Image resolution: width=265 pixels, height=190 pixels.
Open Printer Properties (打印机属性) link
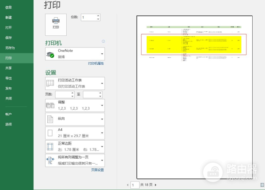(x=96, y=63)
